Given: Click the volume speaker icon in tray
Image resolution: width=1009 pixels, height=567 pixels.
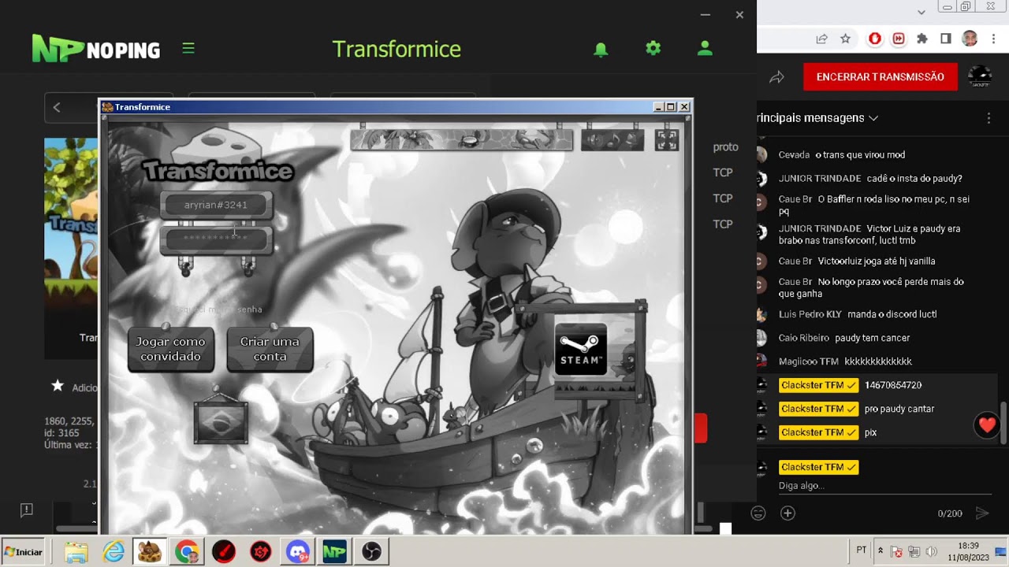Looking at the screenshot, I should tap(931, 552).
